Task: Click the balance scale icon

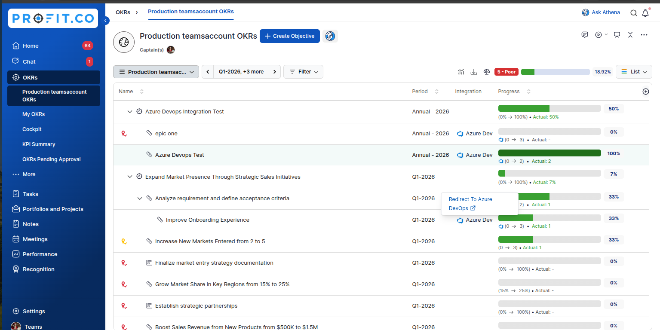Action: click(487, 72)
